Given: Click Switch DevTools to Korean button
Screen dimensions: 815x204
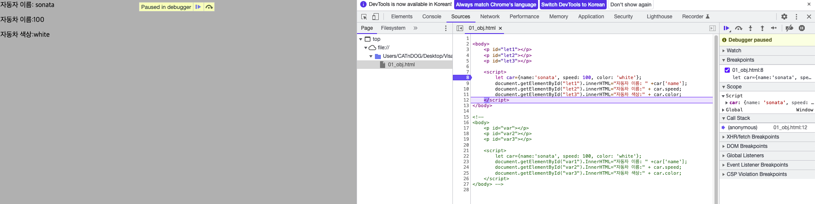Looking at the screenshot, I should (x=573, y=5).
